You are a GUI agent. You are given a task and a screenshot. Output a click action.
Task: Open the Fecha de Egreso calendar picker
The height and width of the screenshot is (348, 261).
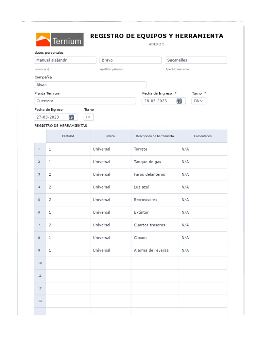point(71,117)
